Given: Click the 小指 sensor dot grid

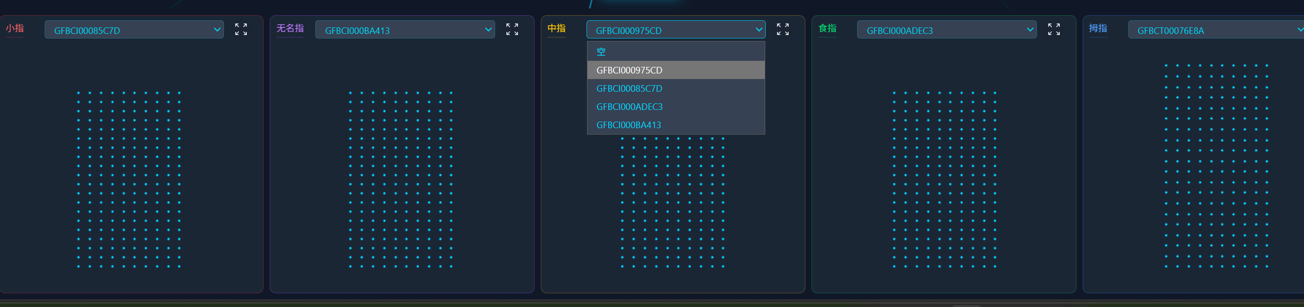Looking at the screenshot, I should click(x=128, y=179).
